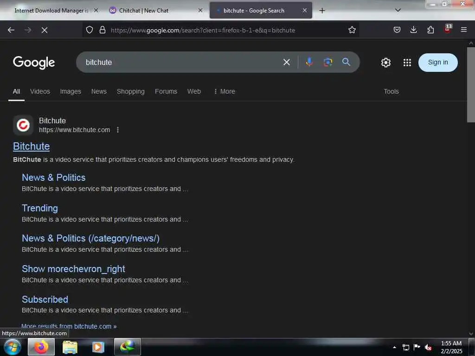
Task: List all tabs dropdown arrow
Action: (398, 10)
